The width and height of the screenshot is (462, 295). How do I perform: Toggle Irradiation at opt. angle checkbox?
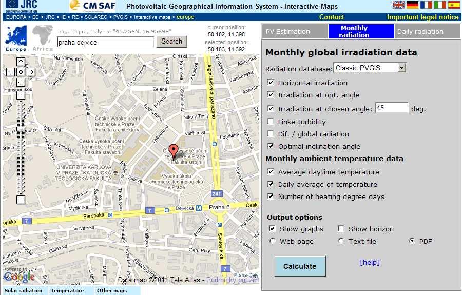pos(271,94)
